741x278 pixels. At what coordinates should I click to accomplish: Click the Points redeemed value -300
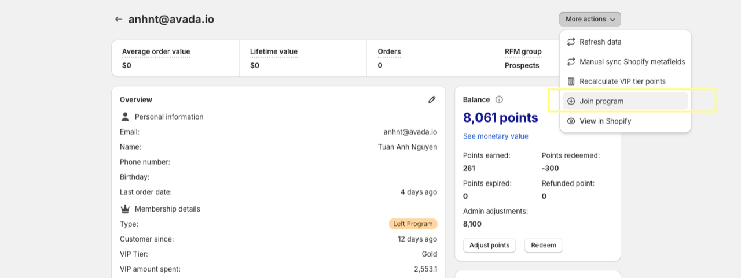tap(551, 168)
